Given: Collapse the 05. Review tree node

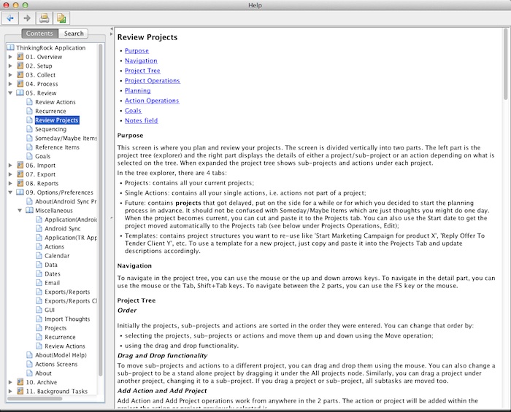Looking at the screenshot, I should coord(10,93).
